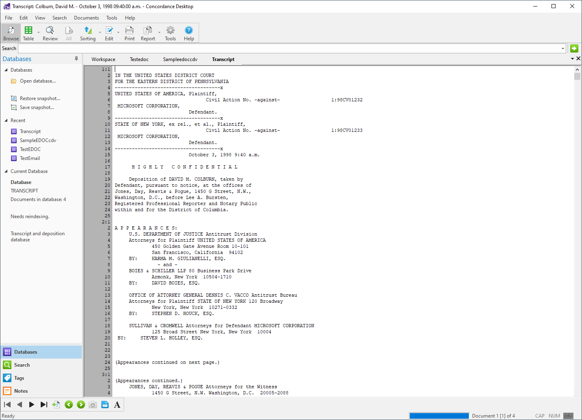582x420 pixels.
Task: Go to first document
Action: (x=7, y=405)
